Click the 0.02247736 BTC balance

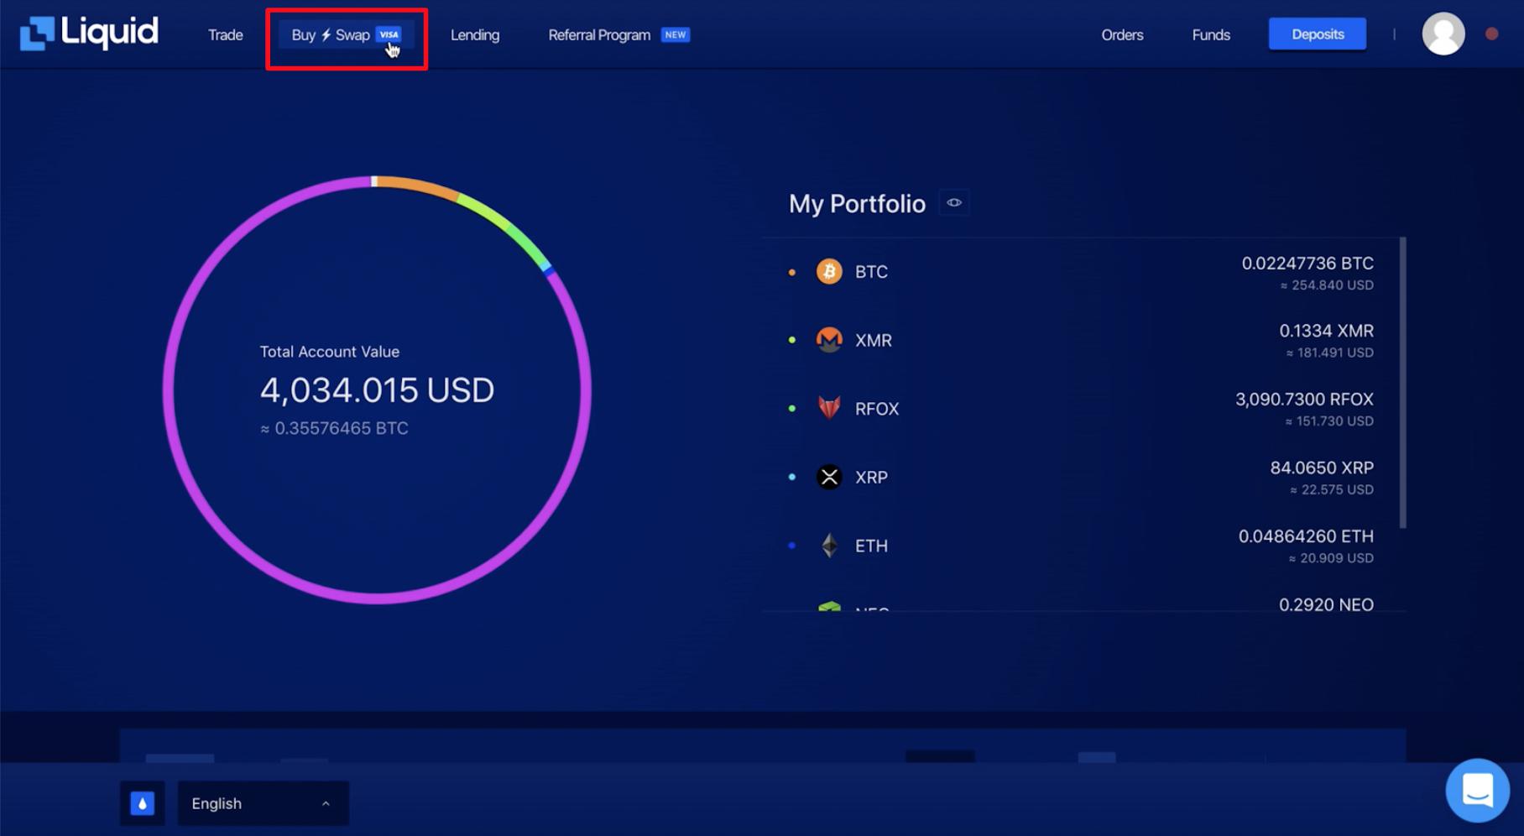(x=1307, y=264)
